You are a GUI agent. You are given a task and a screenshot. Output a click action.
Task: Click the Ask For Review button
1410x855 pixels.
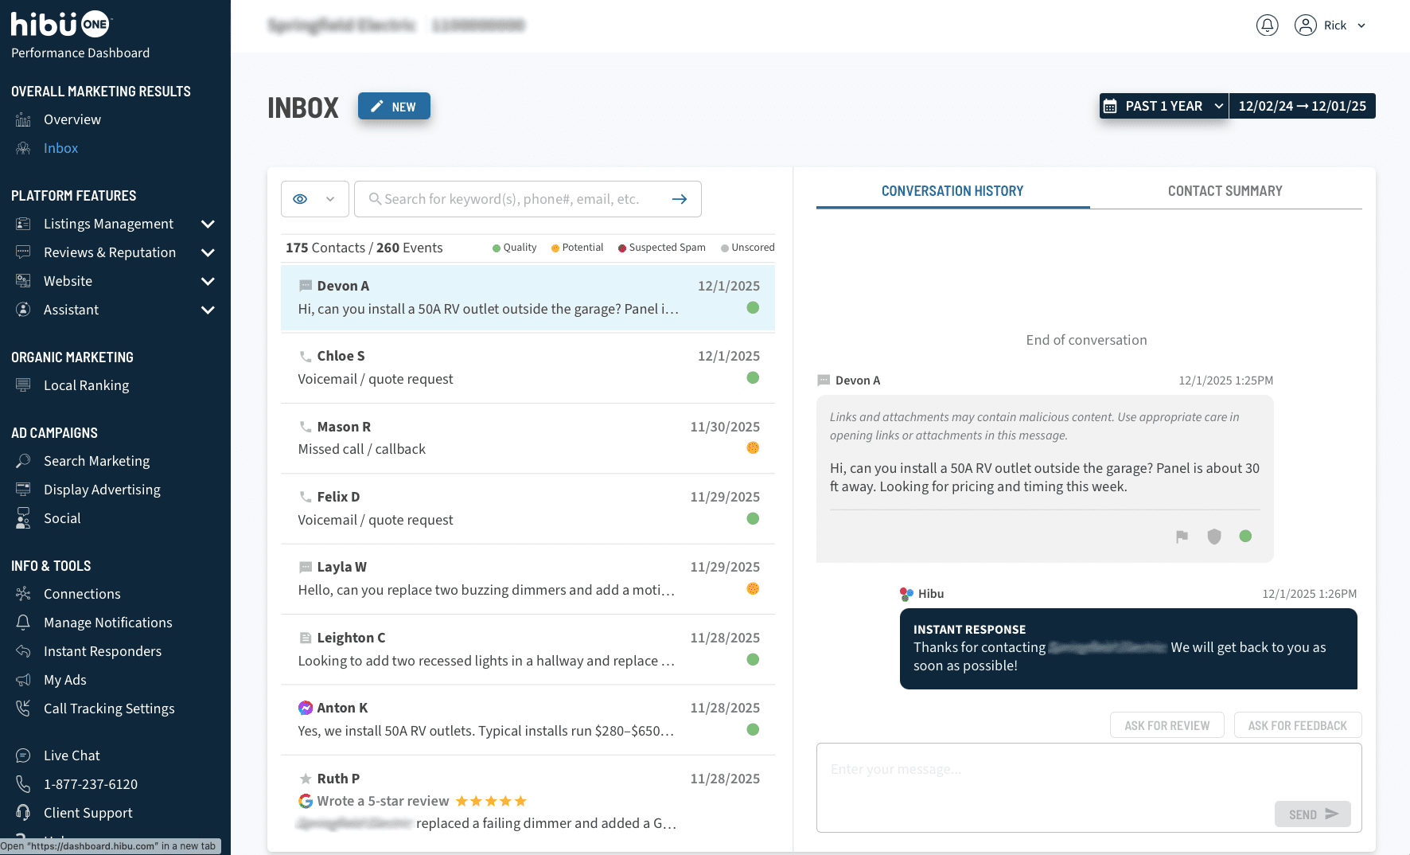(1167, 725)
